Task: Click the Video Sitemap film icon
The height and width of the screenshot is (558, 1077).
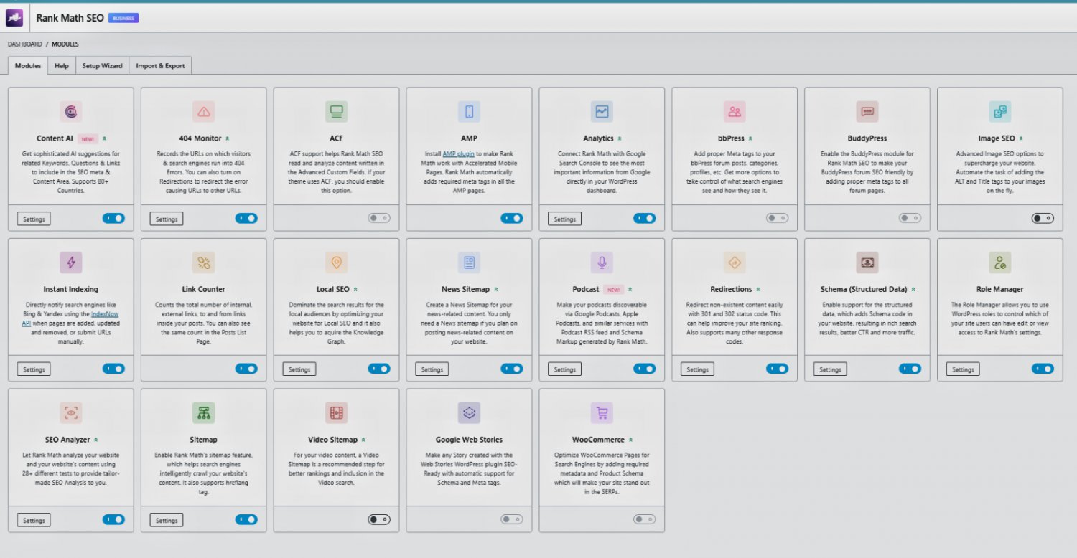Action: coord(336,413)
